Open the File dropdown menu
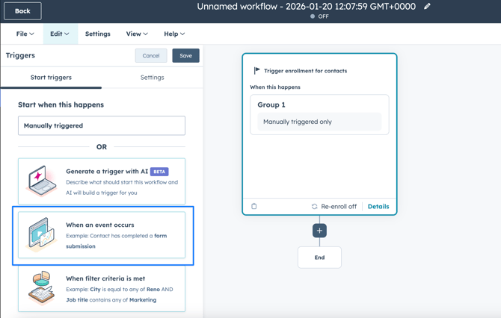 (x=25, y=34)
